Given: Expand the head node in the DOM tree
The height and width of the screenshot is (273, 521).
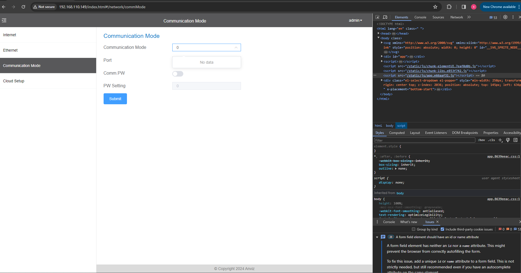Looking at the screenshot, I should point(379,33).
